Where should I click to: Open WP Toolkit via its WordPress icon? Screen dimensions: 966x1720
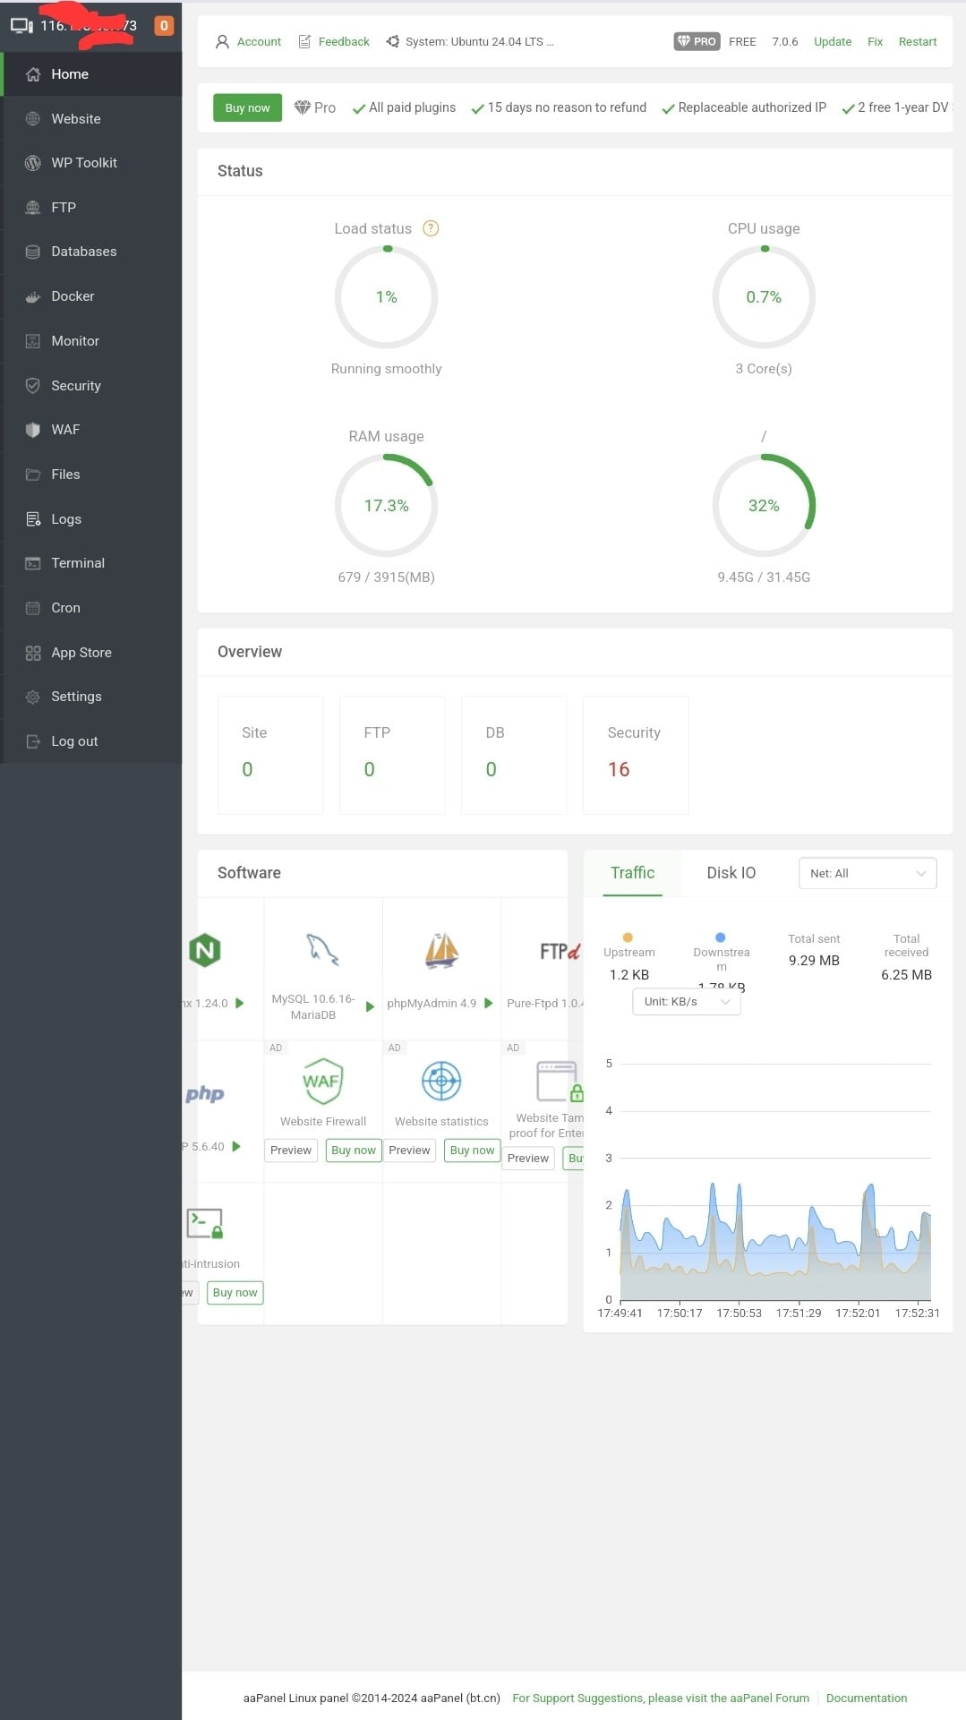[33, 163]
